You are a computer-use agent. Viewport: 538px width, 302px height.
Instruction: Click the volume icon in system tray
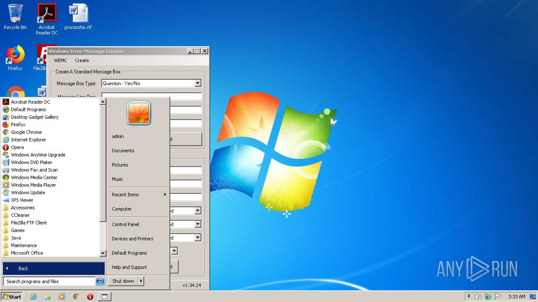pyautogui.click(x=478, y=297)
